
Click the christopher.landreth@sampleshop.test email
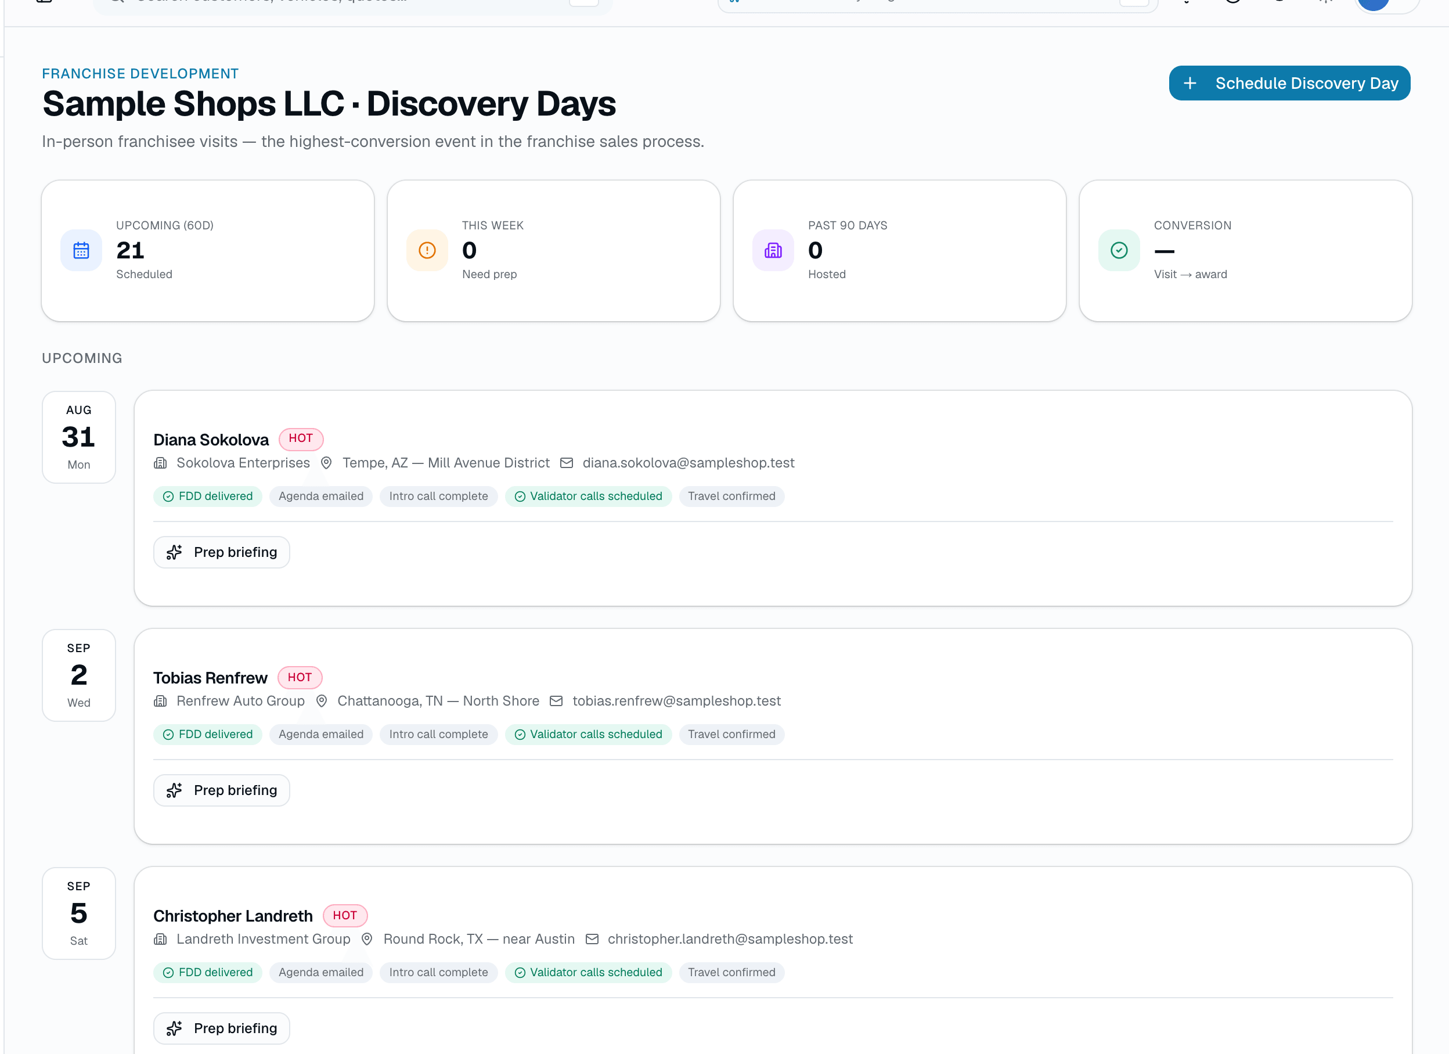tap(730, 939)
